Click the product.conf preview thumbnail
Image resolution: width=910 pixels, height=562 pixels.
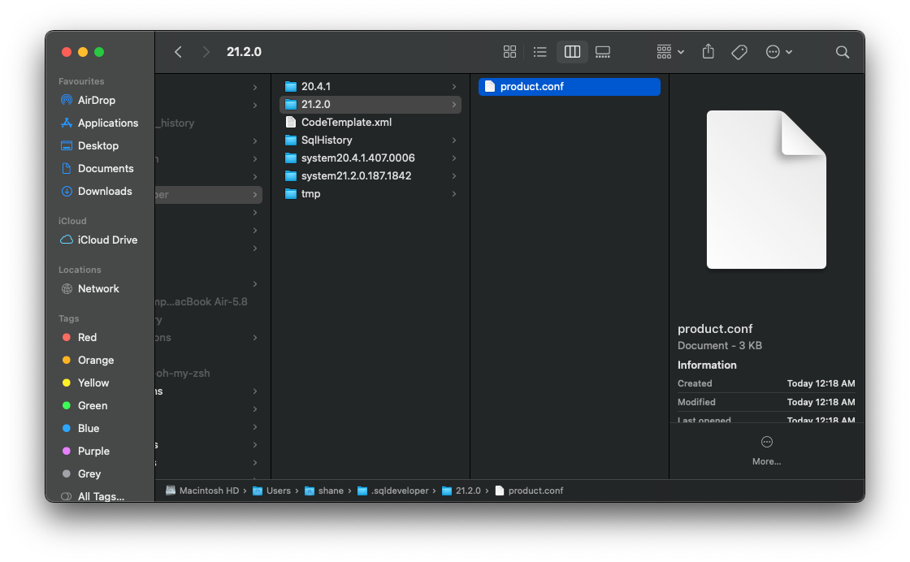coord(766,190)
